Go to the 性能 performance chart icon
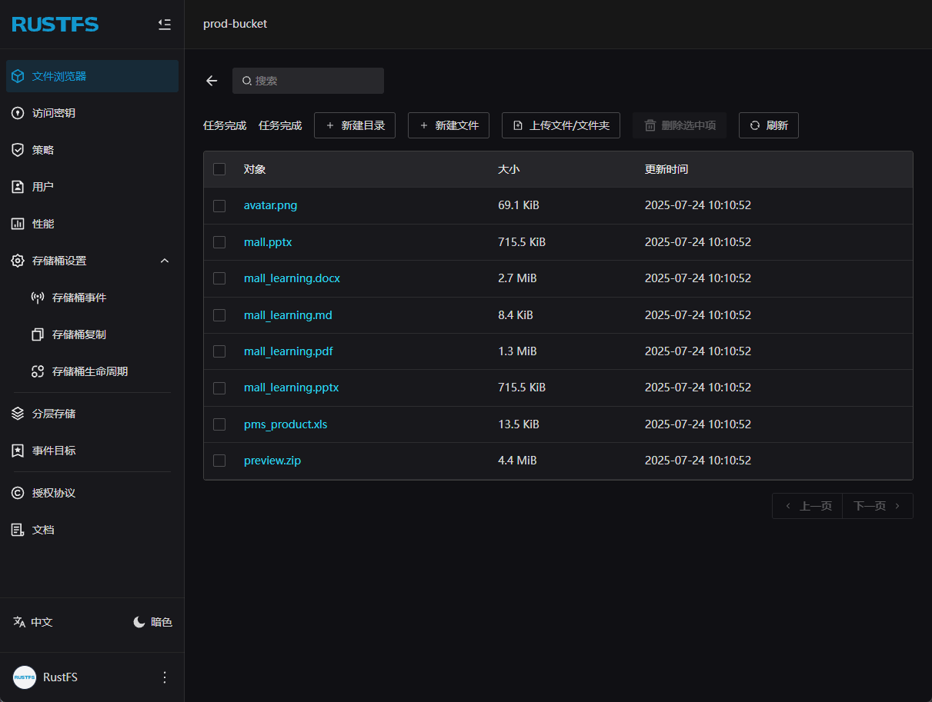The image size is (932, 702). click(x=18, y=224)
